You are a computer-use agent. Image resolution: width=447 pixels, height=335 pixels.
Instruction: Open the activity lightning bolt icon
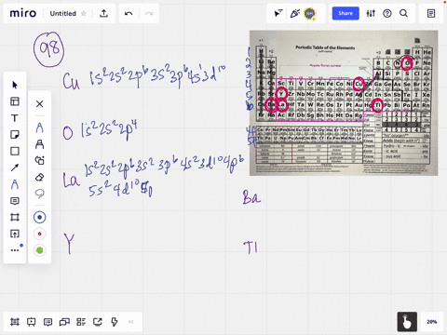click(x=115, y=322)
